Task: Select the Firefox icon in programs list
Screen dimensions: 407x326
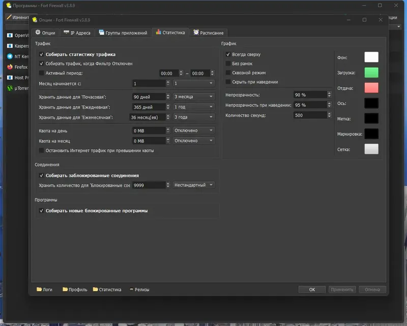Action: pyautogui.click(x=10, y=67)
